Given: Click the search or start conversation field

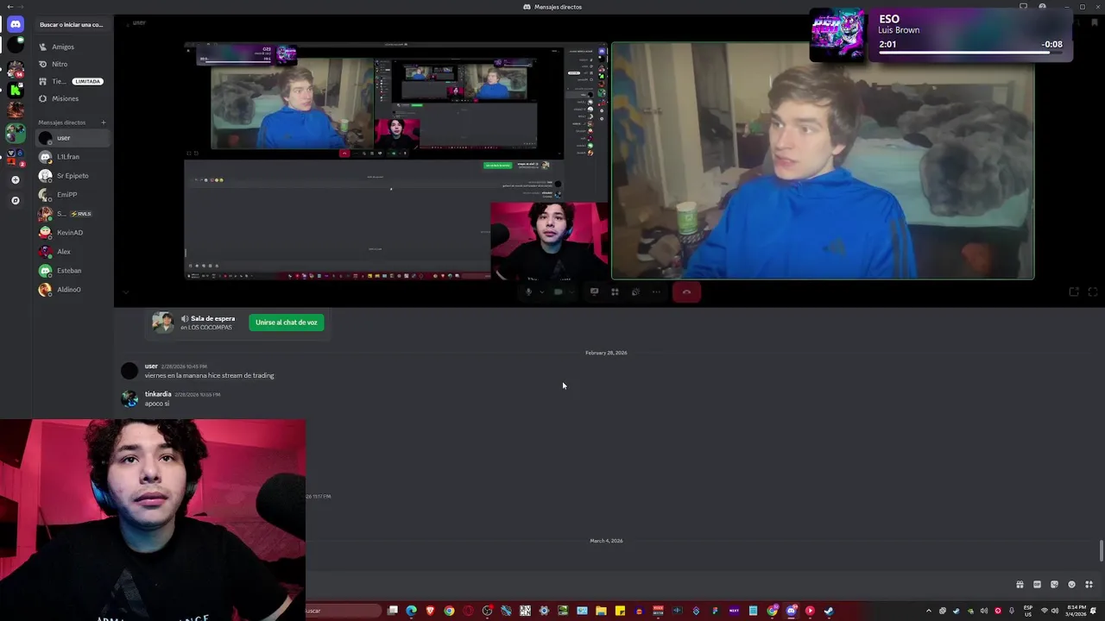Looking at the screenshot, I should (72, 24).
